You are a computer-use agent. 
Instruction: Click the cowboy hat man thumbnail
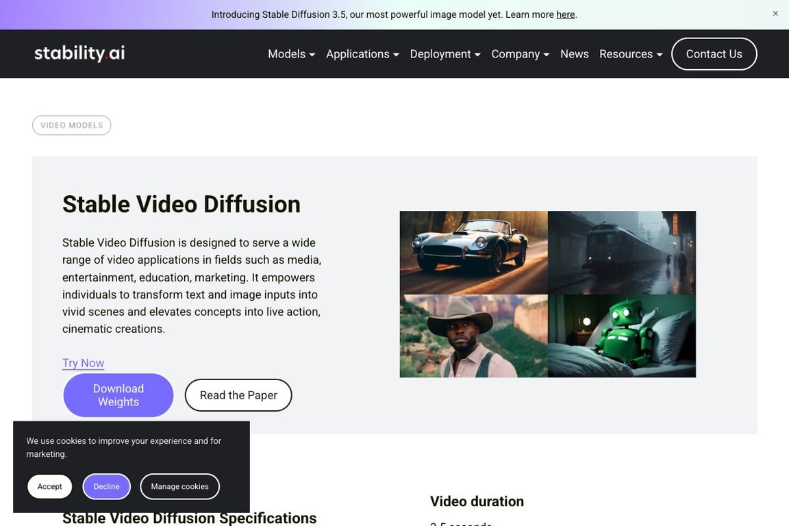pyautogui.click(x=473, y=336)
